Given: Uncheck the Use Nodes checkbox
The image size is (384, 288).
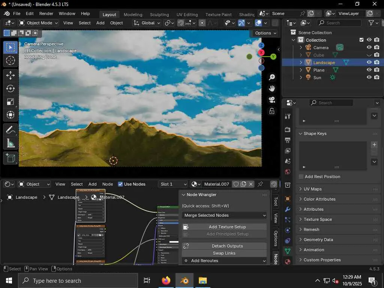Looking at the screenshot, I should click(120, 184).
